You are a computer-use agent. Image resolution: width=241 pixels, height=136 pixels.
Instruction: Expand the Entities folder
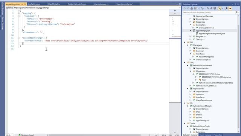point(190,115)
